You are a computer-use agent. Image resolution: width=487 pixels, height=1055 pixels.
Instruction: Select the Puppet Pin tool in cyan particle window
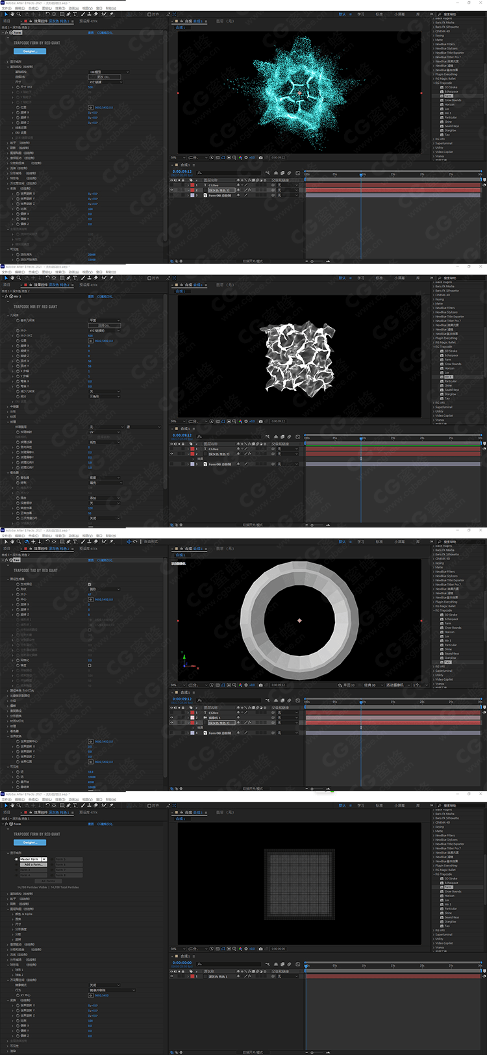tap(111, 14)
